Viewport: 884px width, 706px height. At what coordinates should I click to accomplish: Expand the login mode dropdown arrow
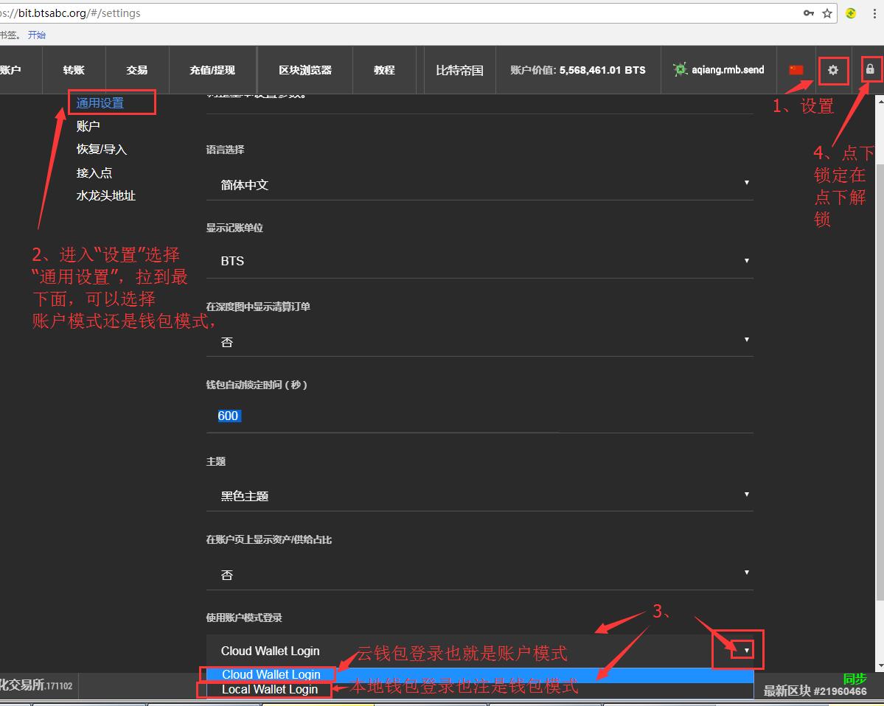(x=747, y=650)
